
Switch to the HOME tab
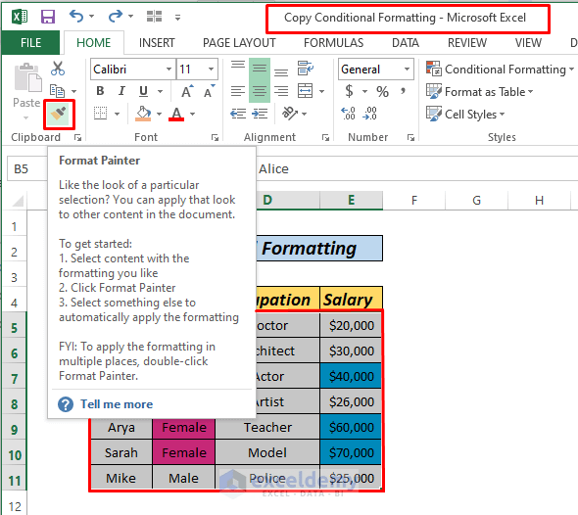tap(94, 43)
